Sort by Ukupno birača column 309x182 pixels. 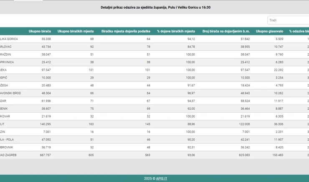click(40, 31)
